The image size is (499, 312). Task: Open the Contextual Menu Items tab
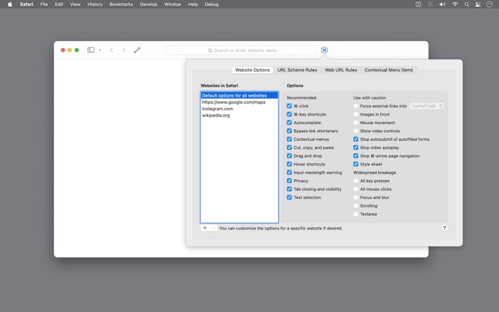click(x=389, y=70)
